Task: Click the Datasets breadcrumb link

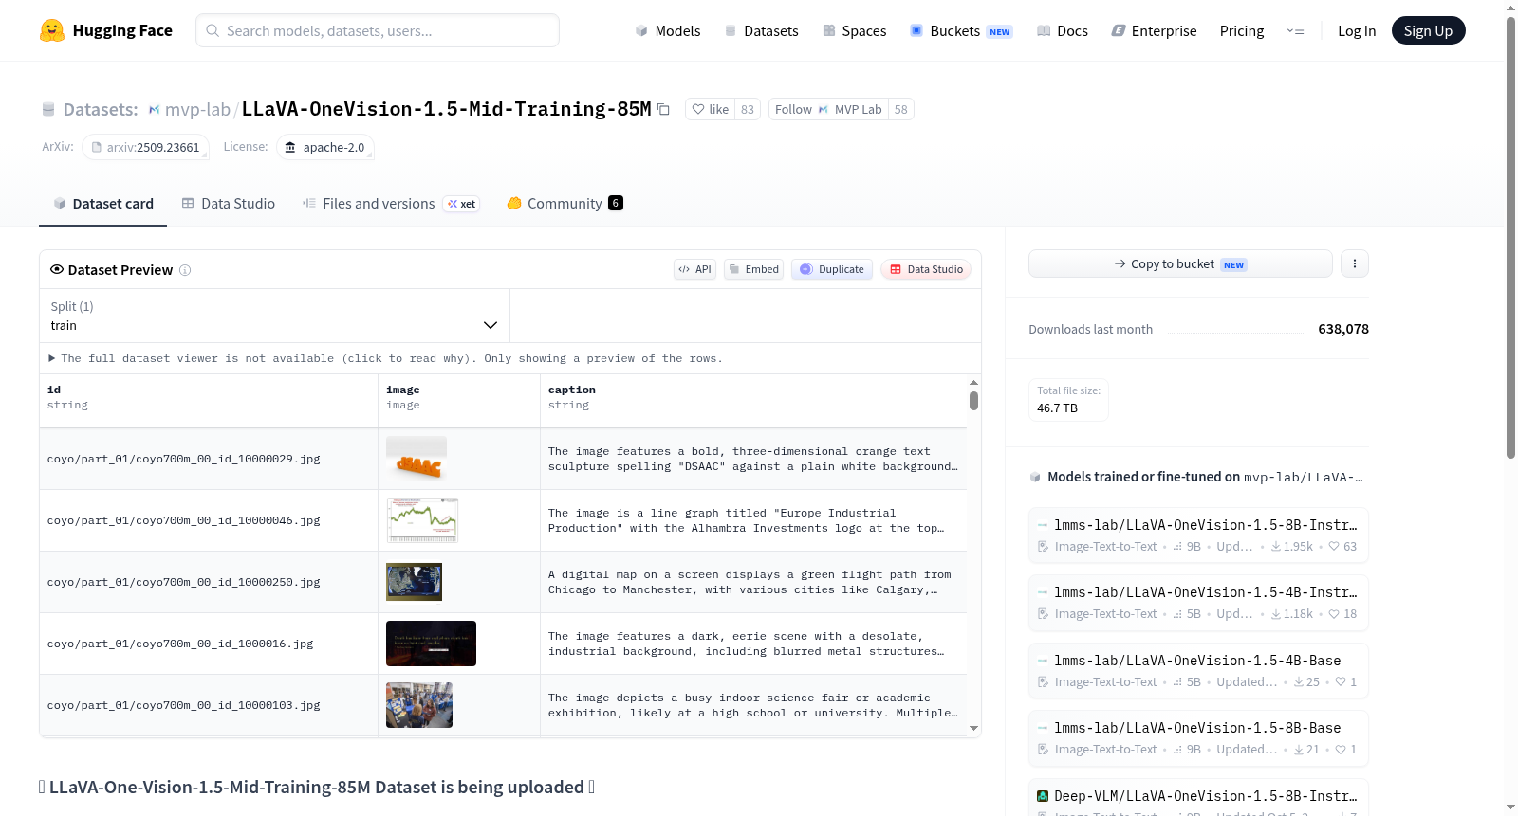Action: click(101, 109)
